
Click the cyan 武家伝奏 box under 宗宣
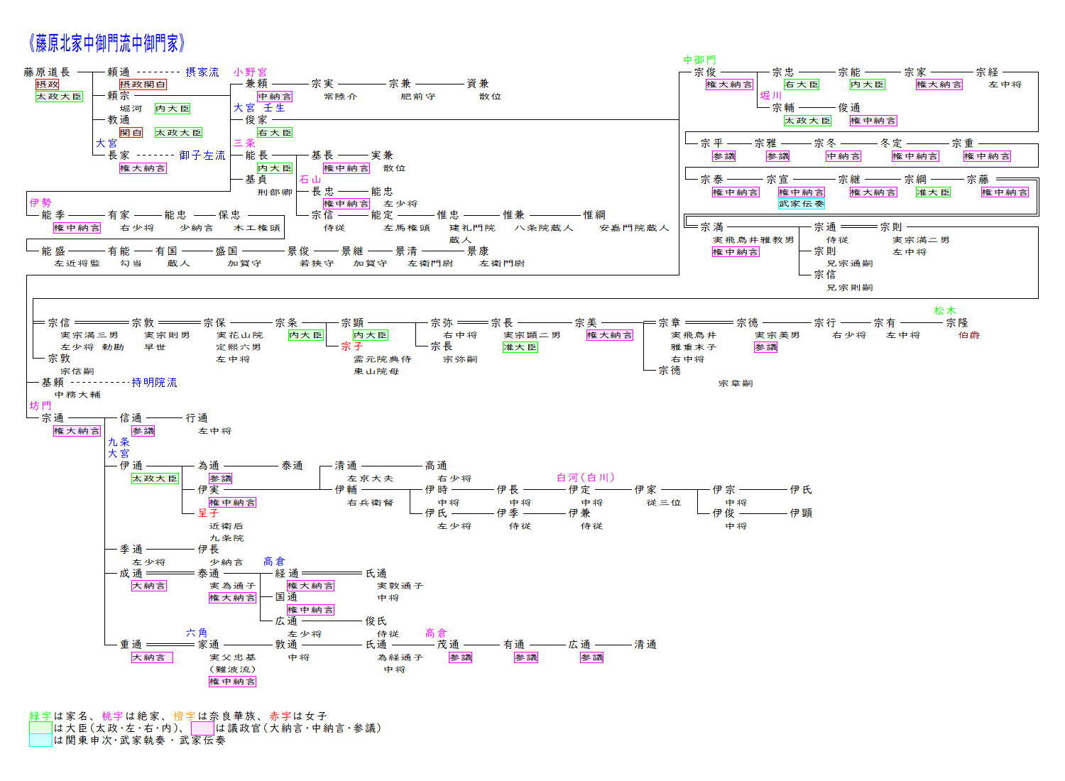click(801, 204)
